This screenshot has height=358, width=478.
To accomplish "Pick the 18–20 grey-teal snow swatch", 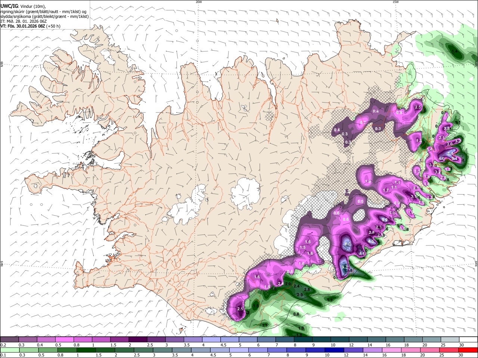I will (x=413, y=339).
